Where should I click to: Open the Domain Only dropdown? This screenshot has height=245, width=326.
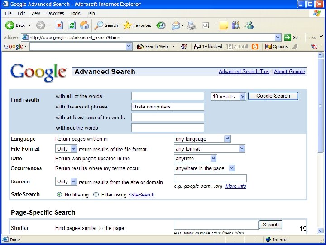tap(66, 181)
